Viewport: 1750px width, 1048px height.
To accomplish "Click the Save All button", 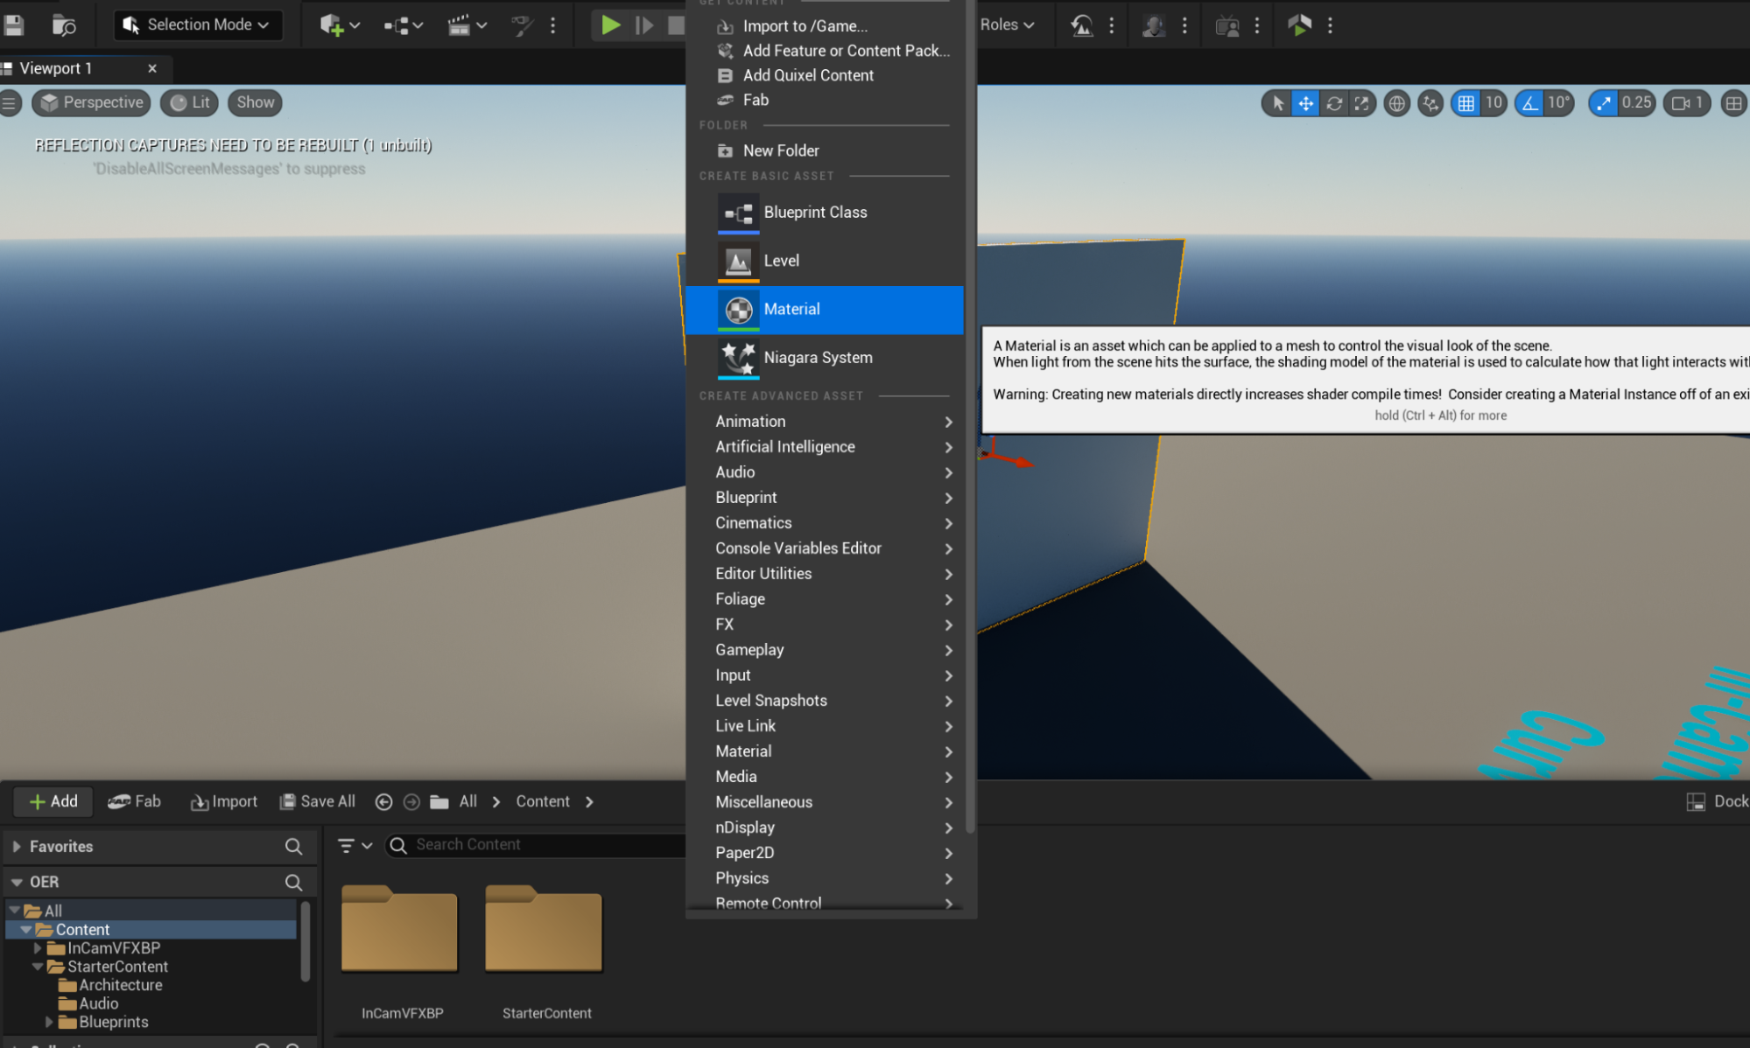I will click(x=318, y=801).
